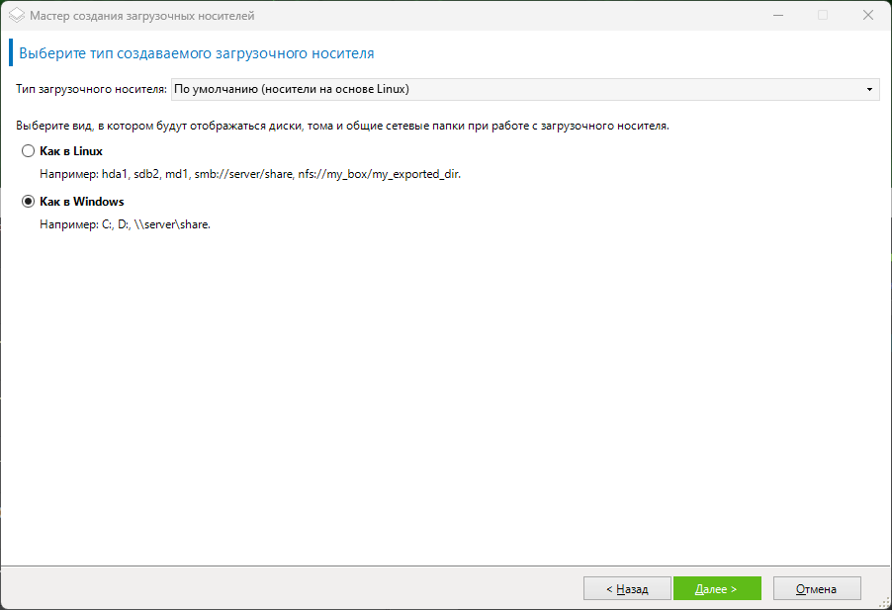This screenshot has width=892, height=610.
Task: Minimize the bootable media wizard window
Action: pyautogui.click(x=776, y=16)
